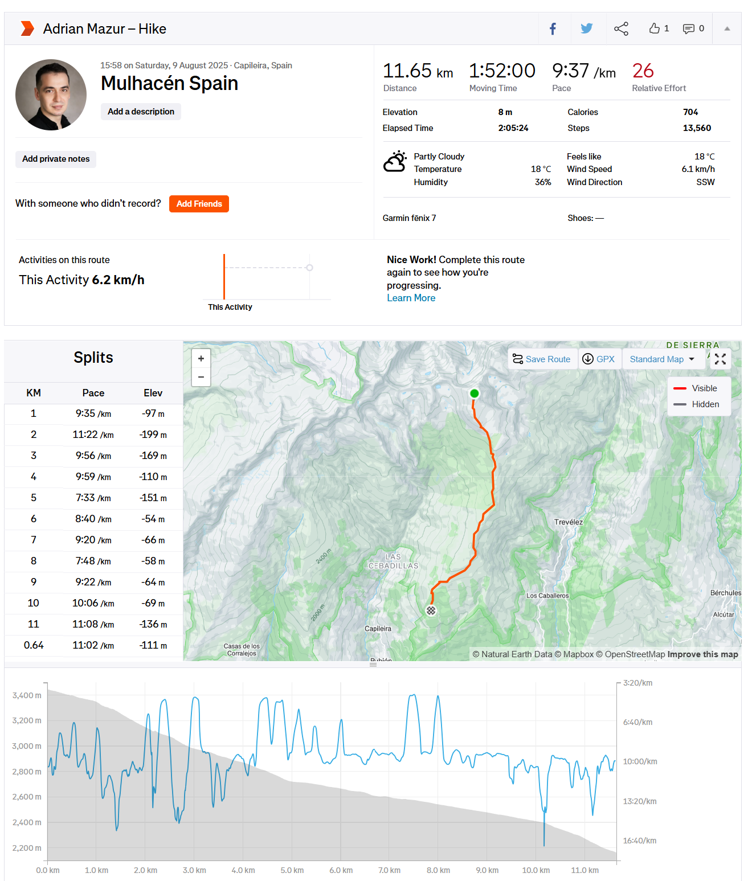
Task: Share activity on Twitter
Action: tap(586, 28)
